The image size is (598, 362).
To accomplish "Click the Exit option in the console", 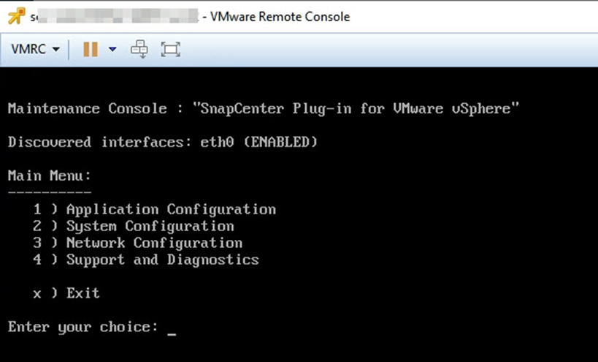I will tap(83, 293).
